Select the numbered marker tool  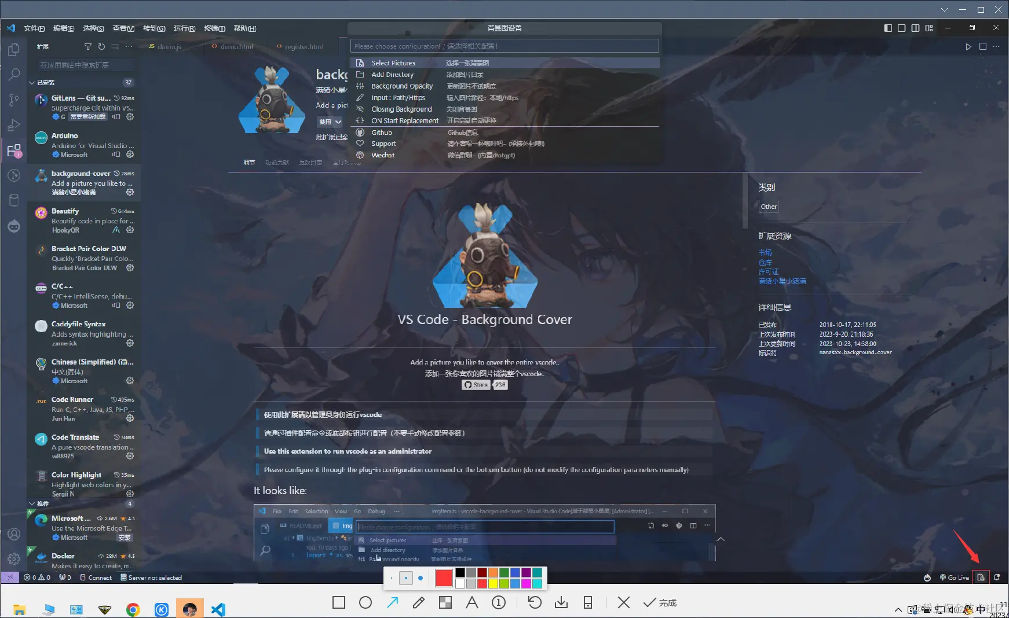click(x=499, y=602)
